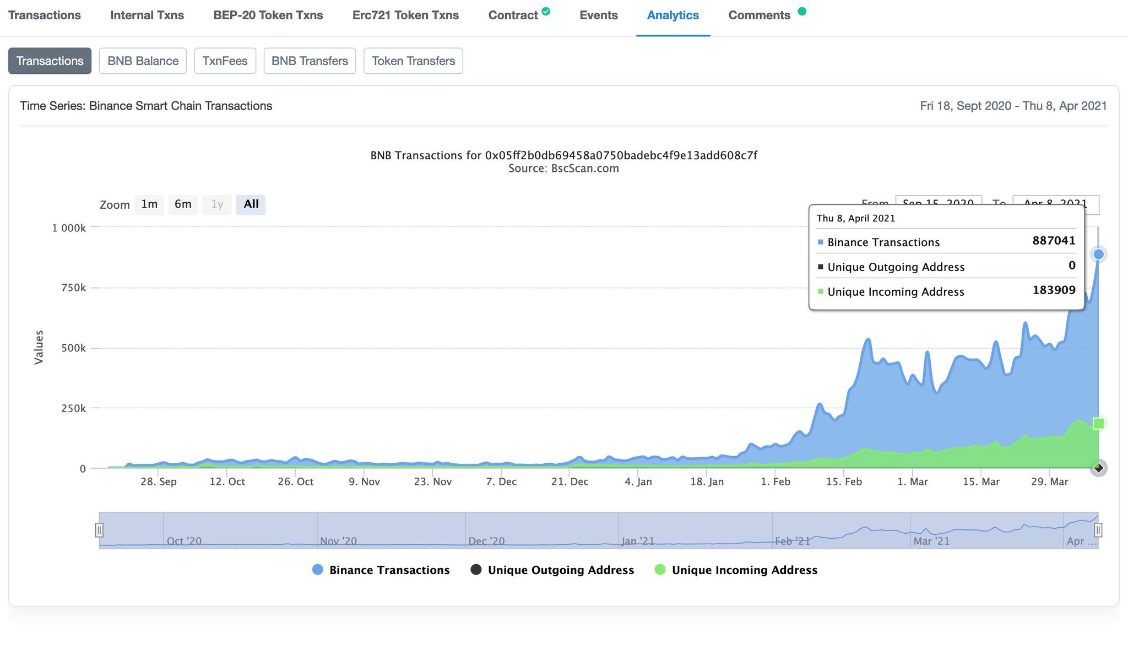Open the Events tab

coord(598,15)
